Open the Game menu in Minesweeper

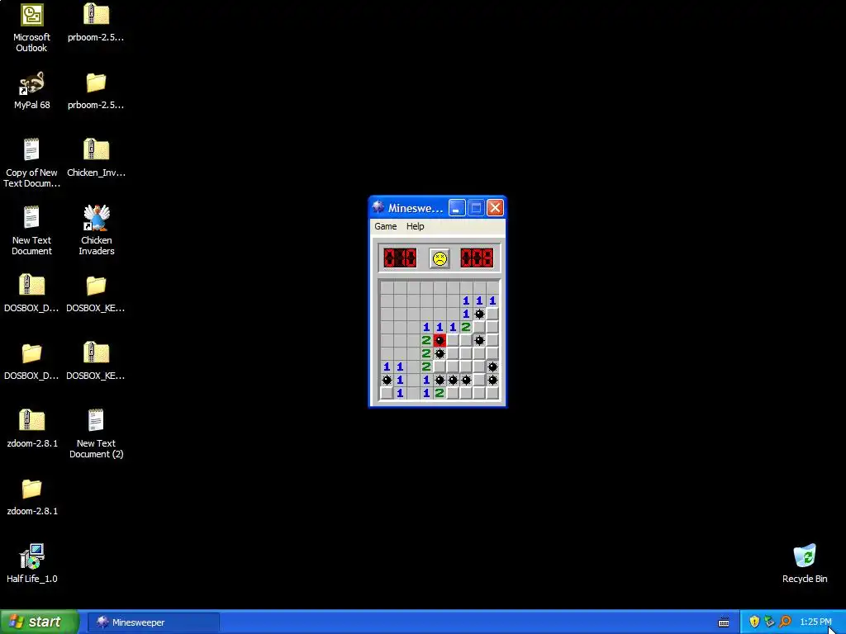(386, 226)
